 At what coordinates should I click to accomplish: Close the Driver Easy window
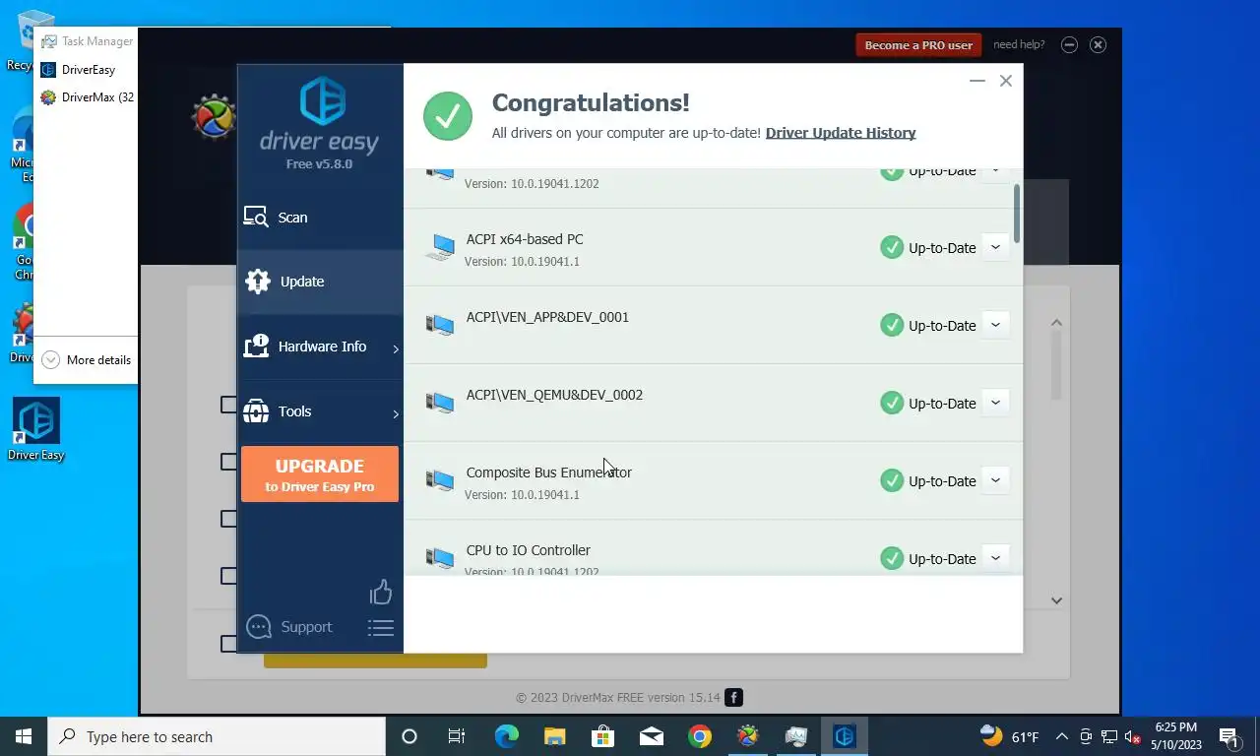click(x=1006, y=81)
